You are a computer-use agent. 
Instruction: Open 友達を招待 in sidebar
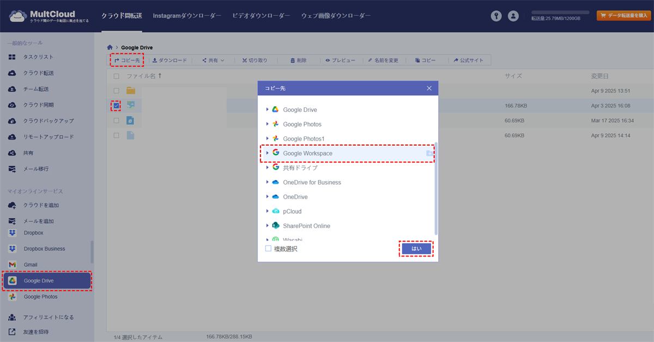tap(35, 332)
